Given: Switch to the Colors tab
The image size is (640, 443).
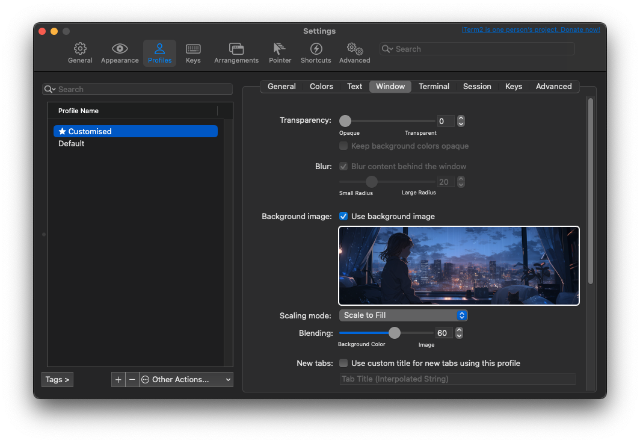Looking at the screenshot, I should (x=321, y=86).
